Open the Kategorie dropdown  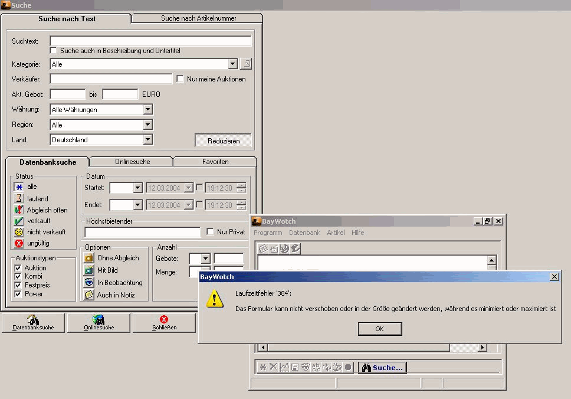[x=233, y=64]
